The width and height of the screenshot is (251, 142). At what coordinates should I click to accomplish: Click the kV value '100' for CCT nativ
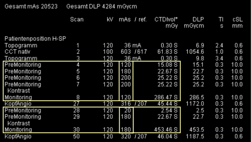pyautogui.click(x=108, y=52)
